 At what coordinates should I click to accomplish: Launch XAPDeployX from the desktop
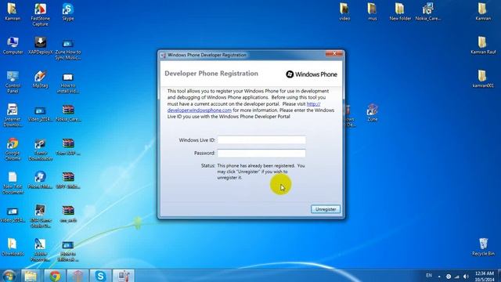[x=40, y=45]
